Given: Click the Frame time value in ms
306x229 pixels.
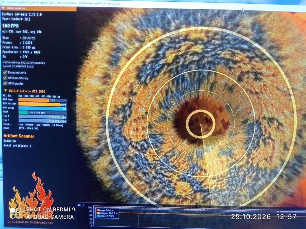Looking at the screenshot, I should (29, 47).
